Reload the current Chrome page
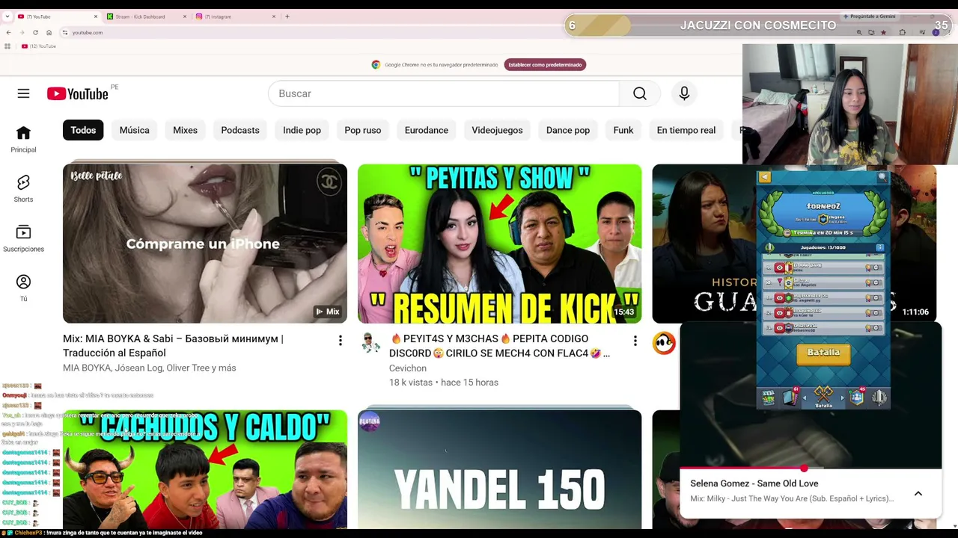Image resolution: width=958 pixels, height=538 pixels. (35, 32)
